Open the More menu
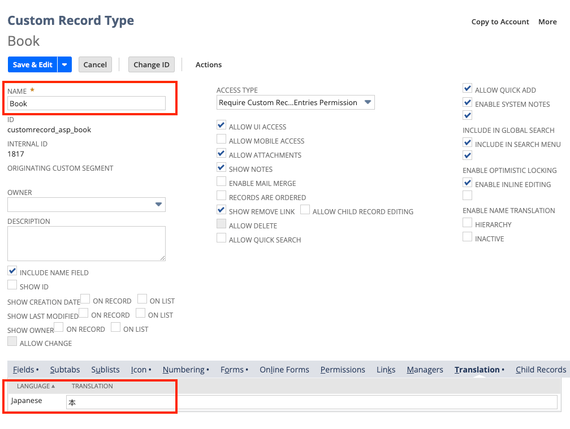This screenshot has height=429, width=570. (547, 21)
